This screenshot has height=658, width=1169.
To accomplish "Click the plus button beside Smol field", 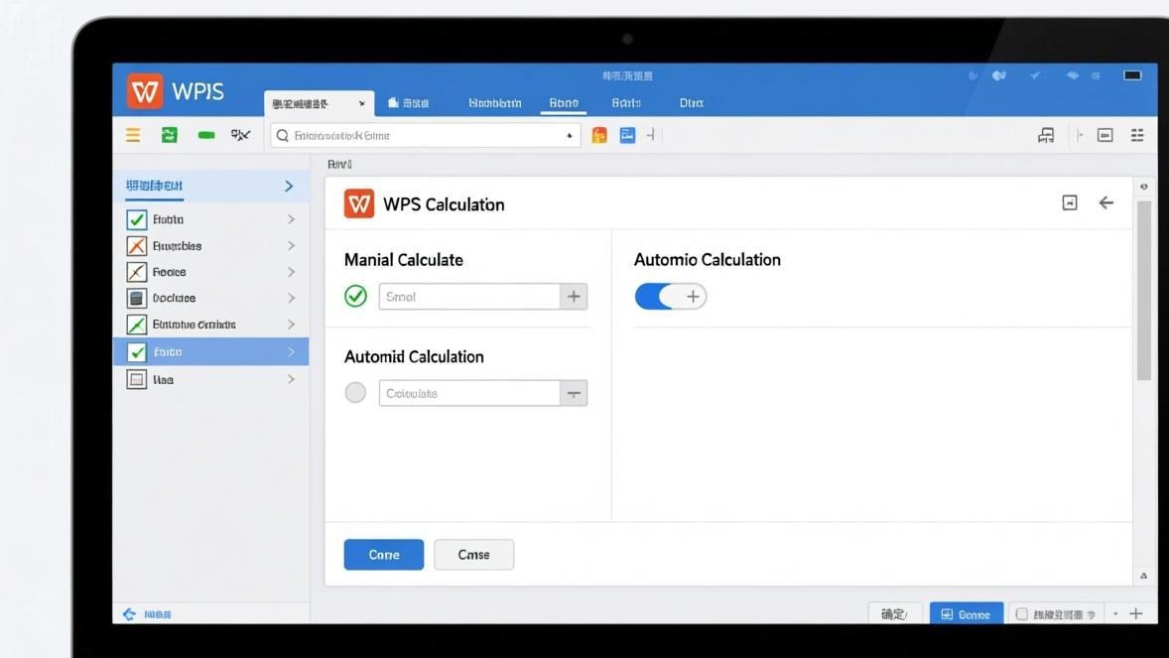I will pyautogui.click(x=574, y=297).
